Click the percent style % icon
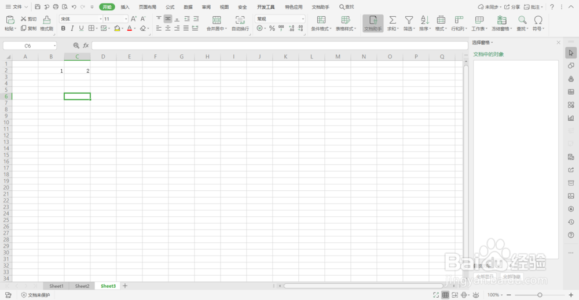Viewport: 579px width, 300px height. coord(272,28)
